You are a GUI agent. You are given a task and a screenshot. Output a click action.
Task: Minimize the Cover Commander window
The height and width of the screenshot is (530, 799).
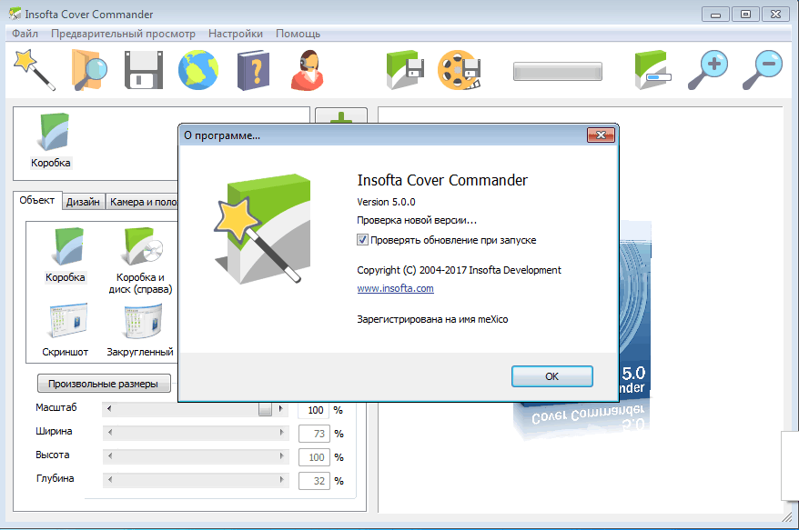[715, 15]
